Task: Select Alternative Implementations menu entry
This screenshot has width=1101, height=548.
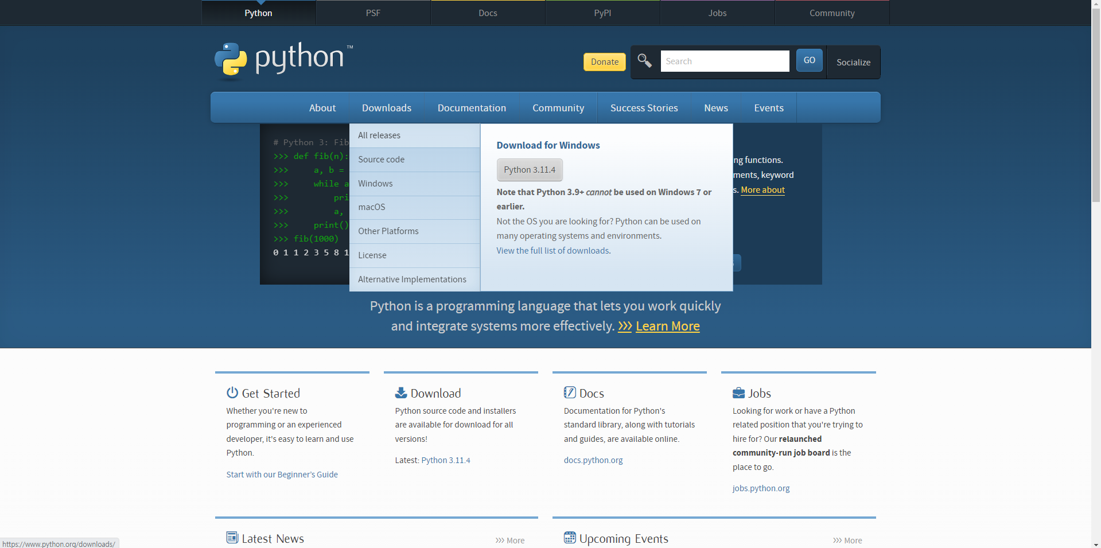Action: point(415,279)
